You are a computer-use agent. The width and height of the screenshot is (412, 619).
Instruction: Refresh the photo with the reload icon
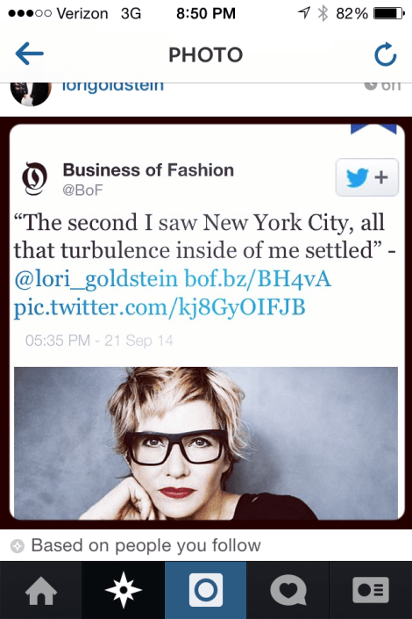coord(385,54)
